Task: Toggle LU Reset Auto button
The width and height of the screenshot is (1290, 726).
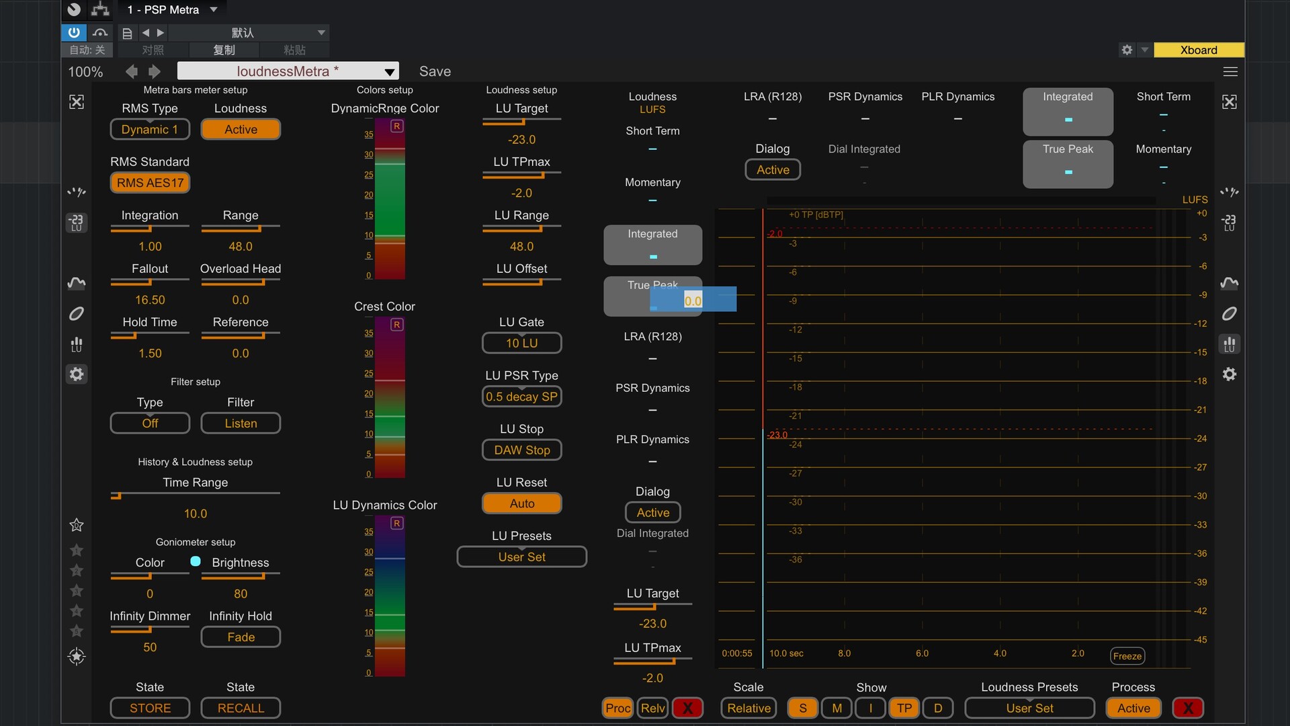Action: tap(521, 503)
